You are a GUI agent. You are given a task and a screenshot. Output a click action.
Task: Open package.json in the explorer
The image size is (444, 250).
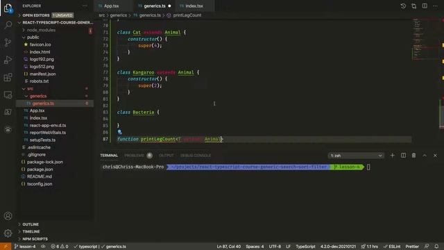pyautogui.click(x=40, y=169)
